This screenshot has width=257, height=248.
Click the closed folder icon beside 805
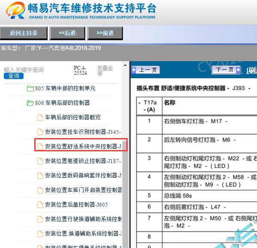30,89
